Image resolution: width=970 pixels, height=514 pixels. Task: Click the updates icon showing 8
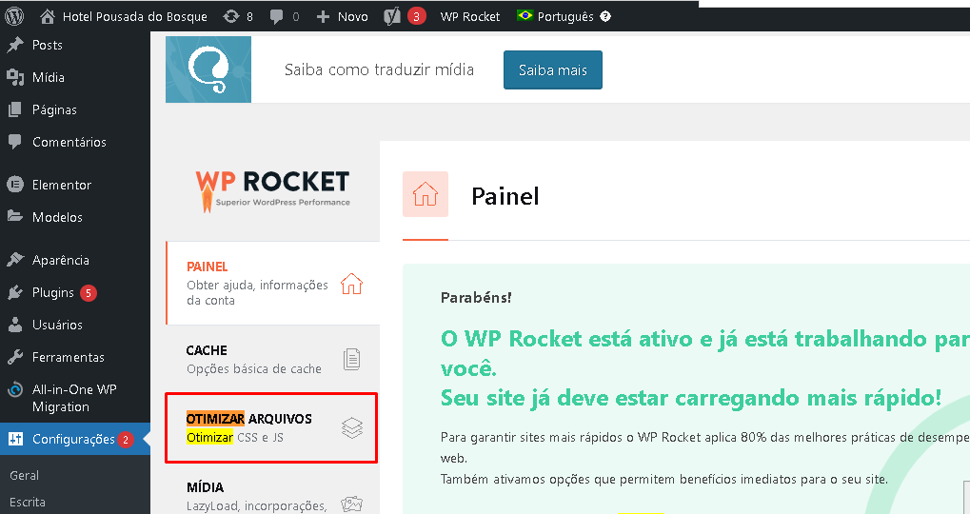[x=230, y=17]
